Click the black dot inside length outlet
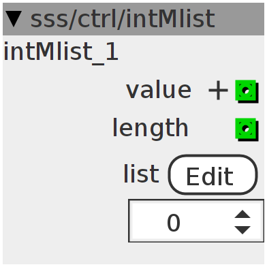Screen dimensions: 267x267 point(246,129)
